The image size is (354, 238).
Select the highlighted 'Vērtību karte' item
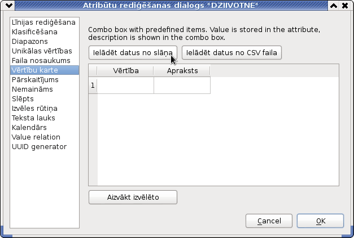coord(45,70)
